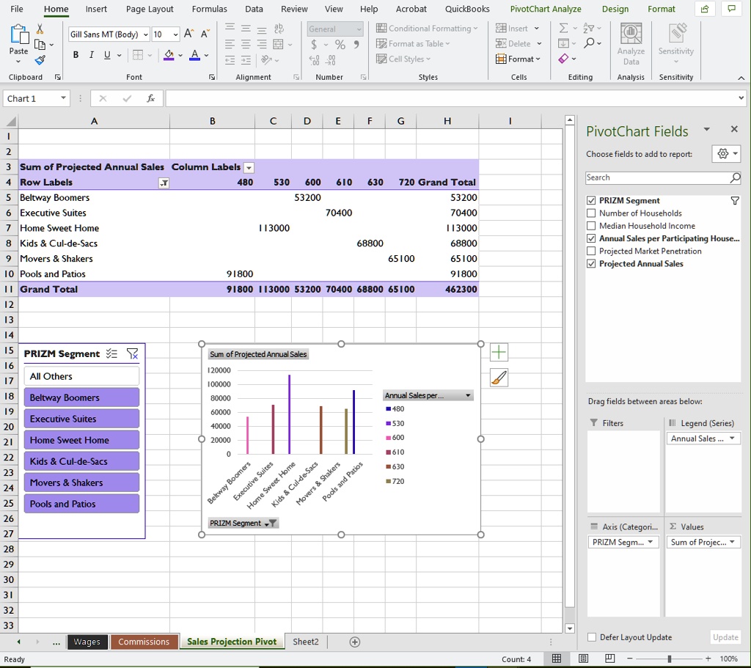The image size is (751, 668).
Task: Open the Commissions worksheet tab
Action: point(144,641)
